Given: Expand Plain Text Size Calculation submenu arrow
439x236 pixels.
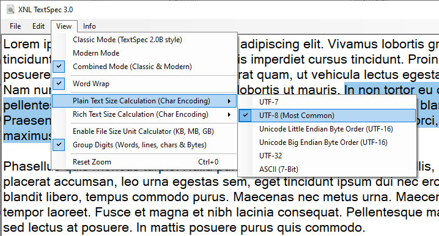Looking at the screenshot, I should 229,101.
